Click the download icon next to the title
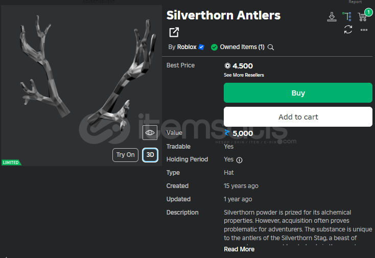Screen dimensions: 375x258 [332, 17]
